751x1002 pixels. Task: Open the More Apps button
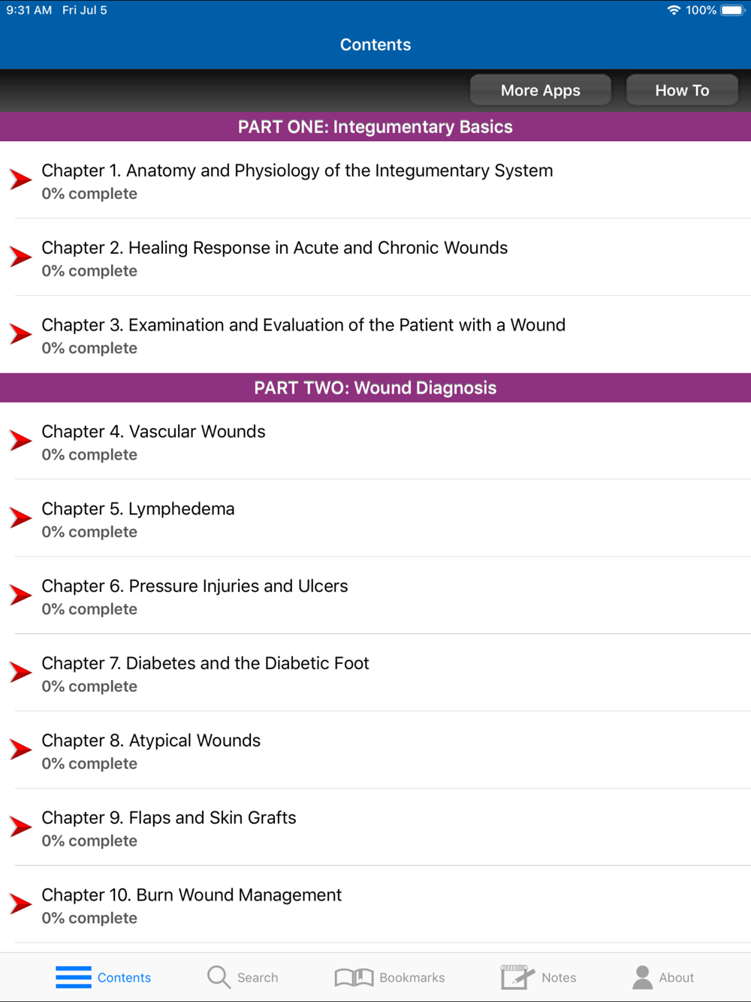[x=541, y=90]
